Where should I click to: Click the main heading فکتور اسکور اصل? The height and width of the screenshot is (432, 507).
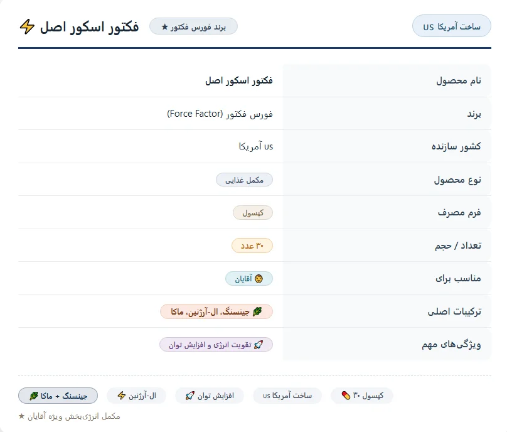pos(89,26)
